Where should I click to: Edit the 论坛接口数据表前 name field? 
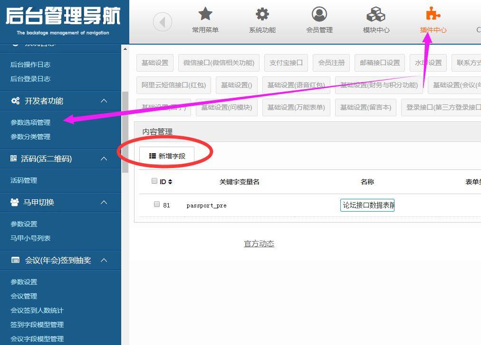point(367,205)
